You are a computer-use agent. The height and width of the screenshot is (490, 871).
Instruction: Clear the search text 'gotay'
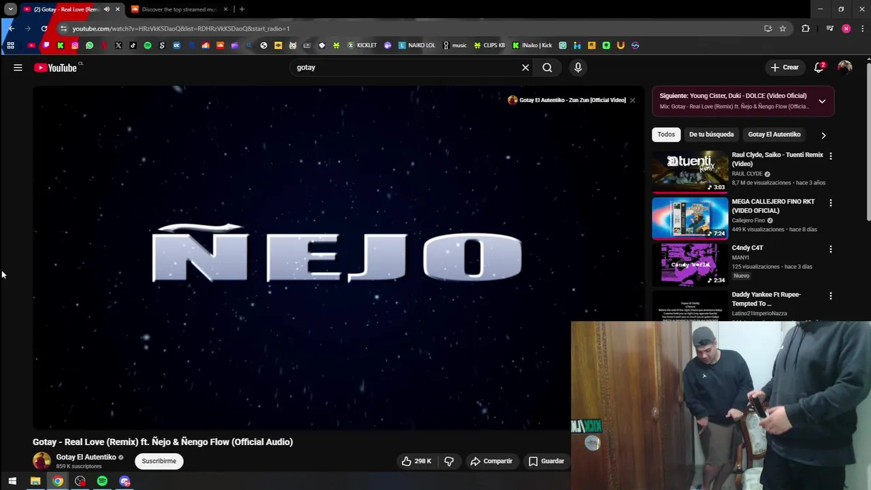pos(525,67)
